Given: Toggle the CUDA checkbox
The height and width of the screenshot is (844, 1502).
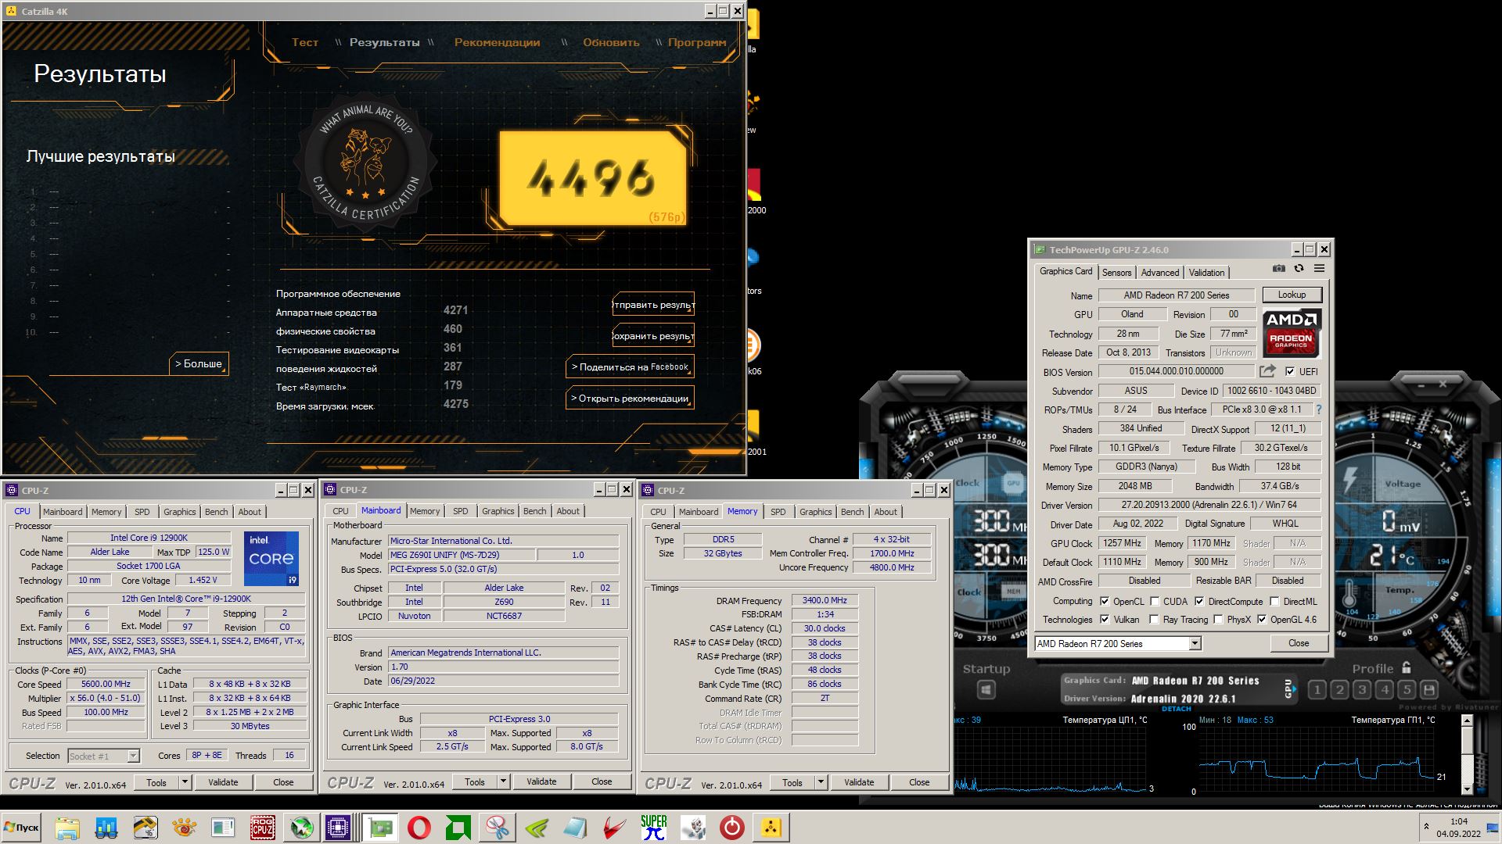Looking at the screenshot, I should (x=1155, y=601).
